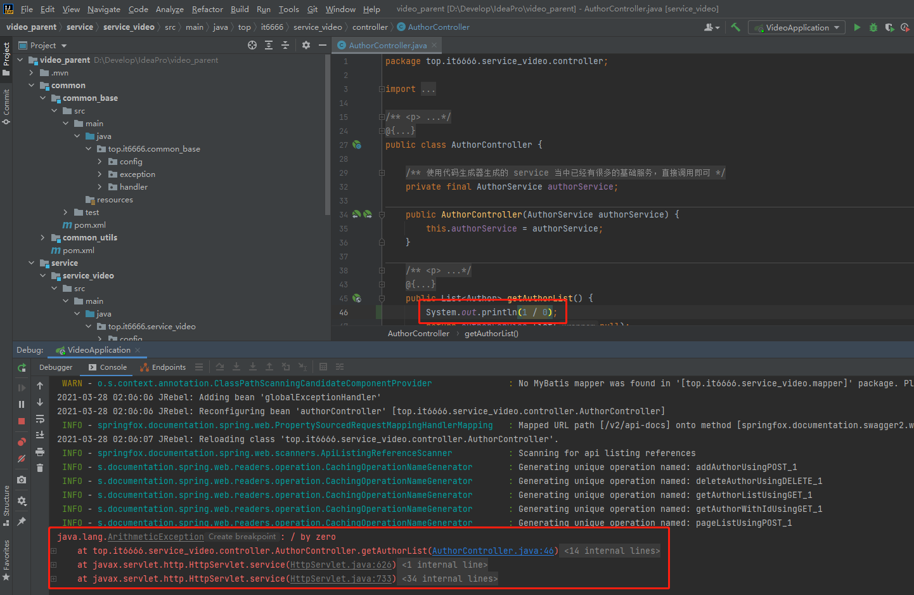Image resolution: width=914 pixels, height=595 pixels.
Task: Expand the config package under common_base
Action: click(100, 161)
